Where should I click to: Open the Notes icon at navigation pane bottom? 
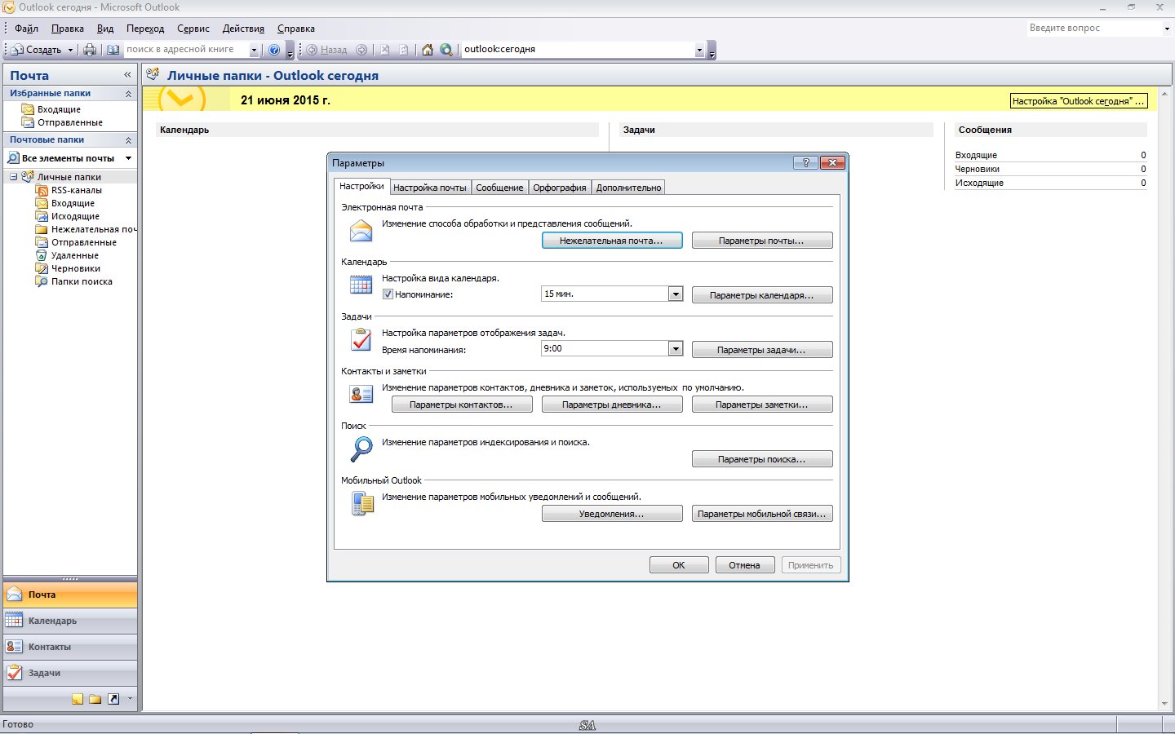click(78, 699)
